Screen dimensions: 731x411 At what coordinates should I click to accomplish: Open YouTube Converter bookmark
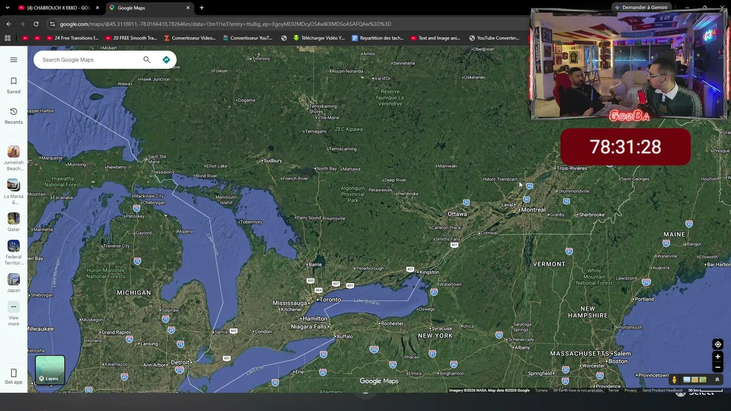point(494,38)
